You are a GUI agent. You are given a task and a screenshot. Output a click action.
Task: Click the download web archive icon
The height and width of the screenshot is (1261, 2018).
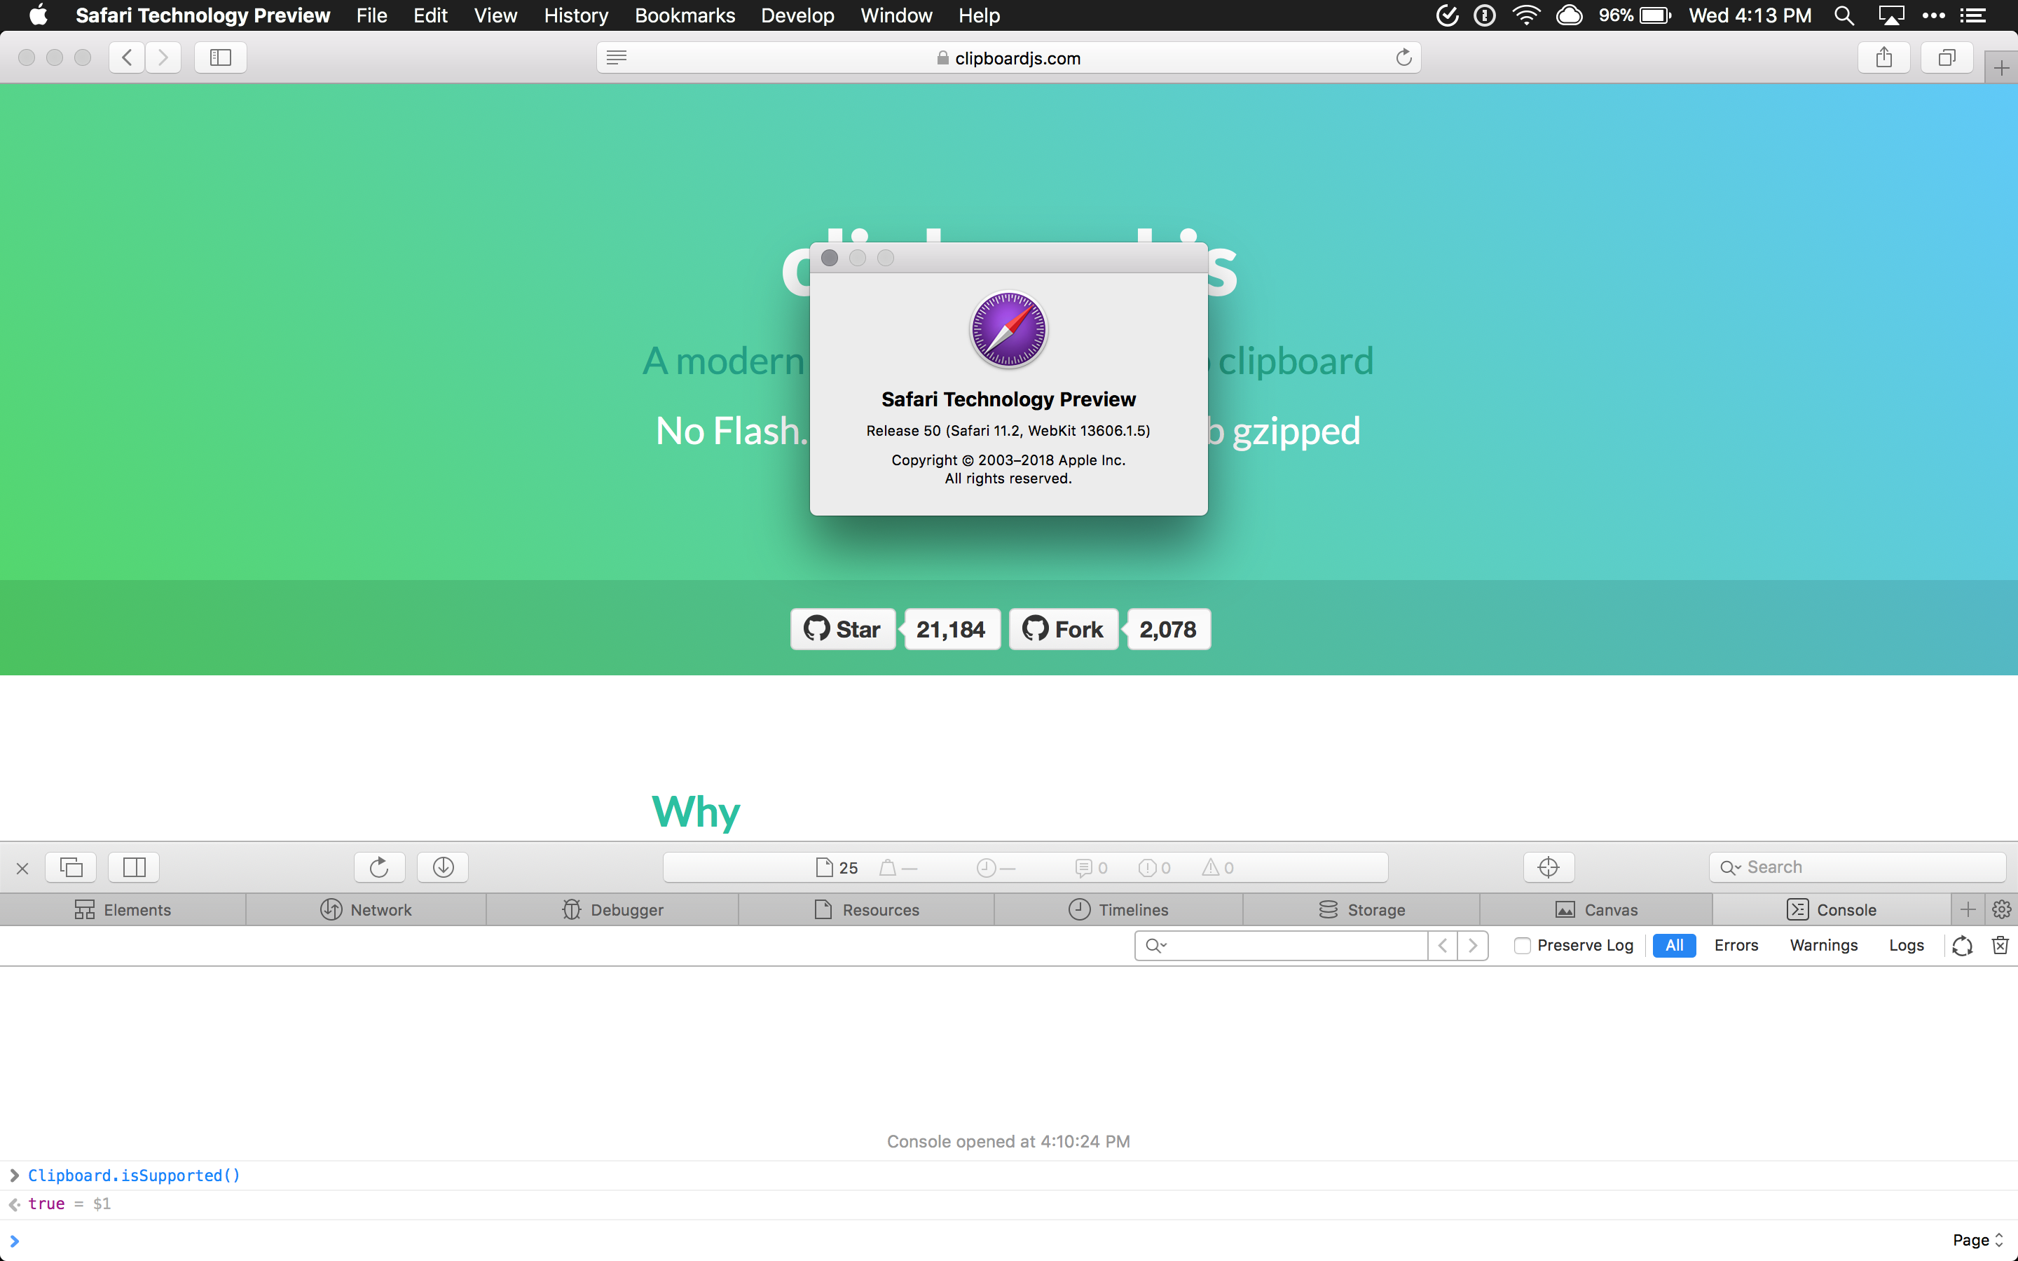[x=442, y=867]
